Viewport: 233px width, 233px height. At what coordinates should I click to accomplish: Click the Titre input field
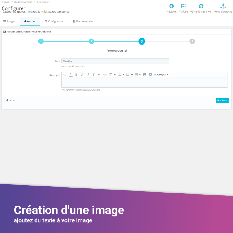115,61
